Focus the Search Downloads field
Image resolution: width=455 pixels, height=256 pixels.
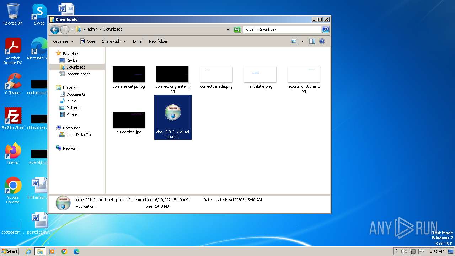[283, 30]
